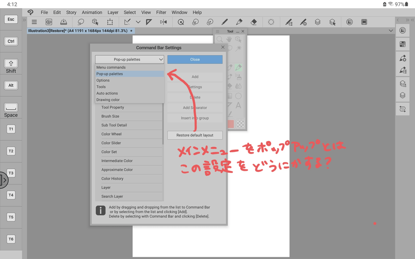Expand the snap options arrow in command bar
Screen dimensions: 415x259
[x=138, y=22]
